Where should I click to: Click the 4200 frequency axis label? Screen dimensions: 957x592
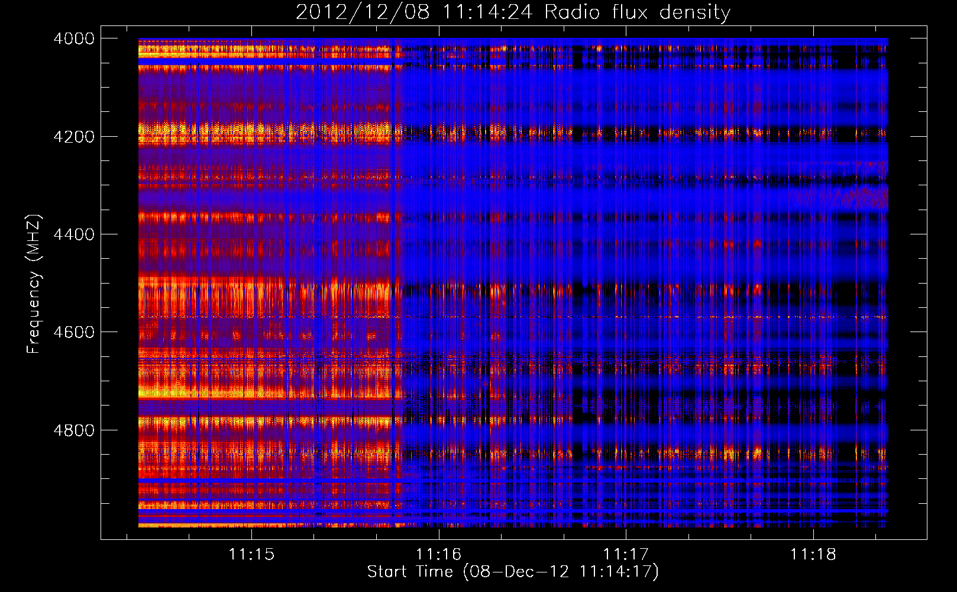click(74, 137)
